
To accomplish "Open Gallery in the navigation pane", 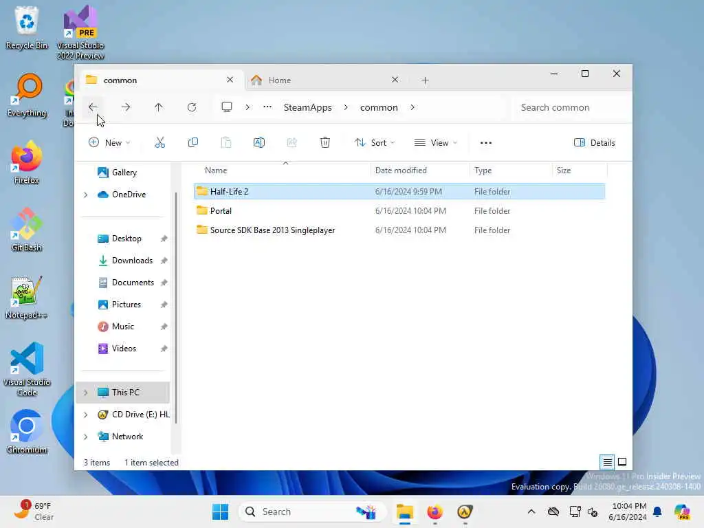I will 124,173.
